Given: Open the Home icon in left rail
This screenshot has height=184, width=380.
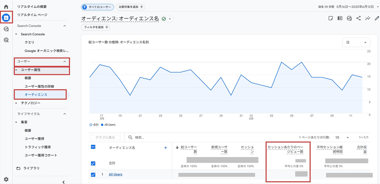Looking at the screenshot, I should (x=6, y=7).
